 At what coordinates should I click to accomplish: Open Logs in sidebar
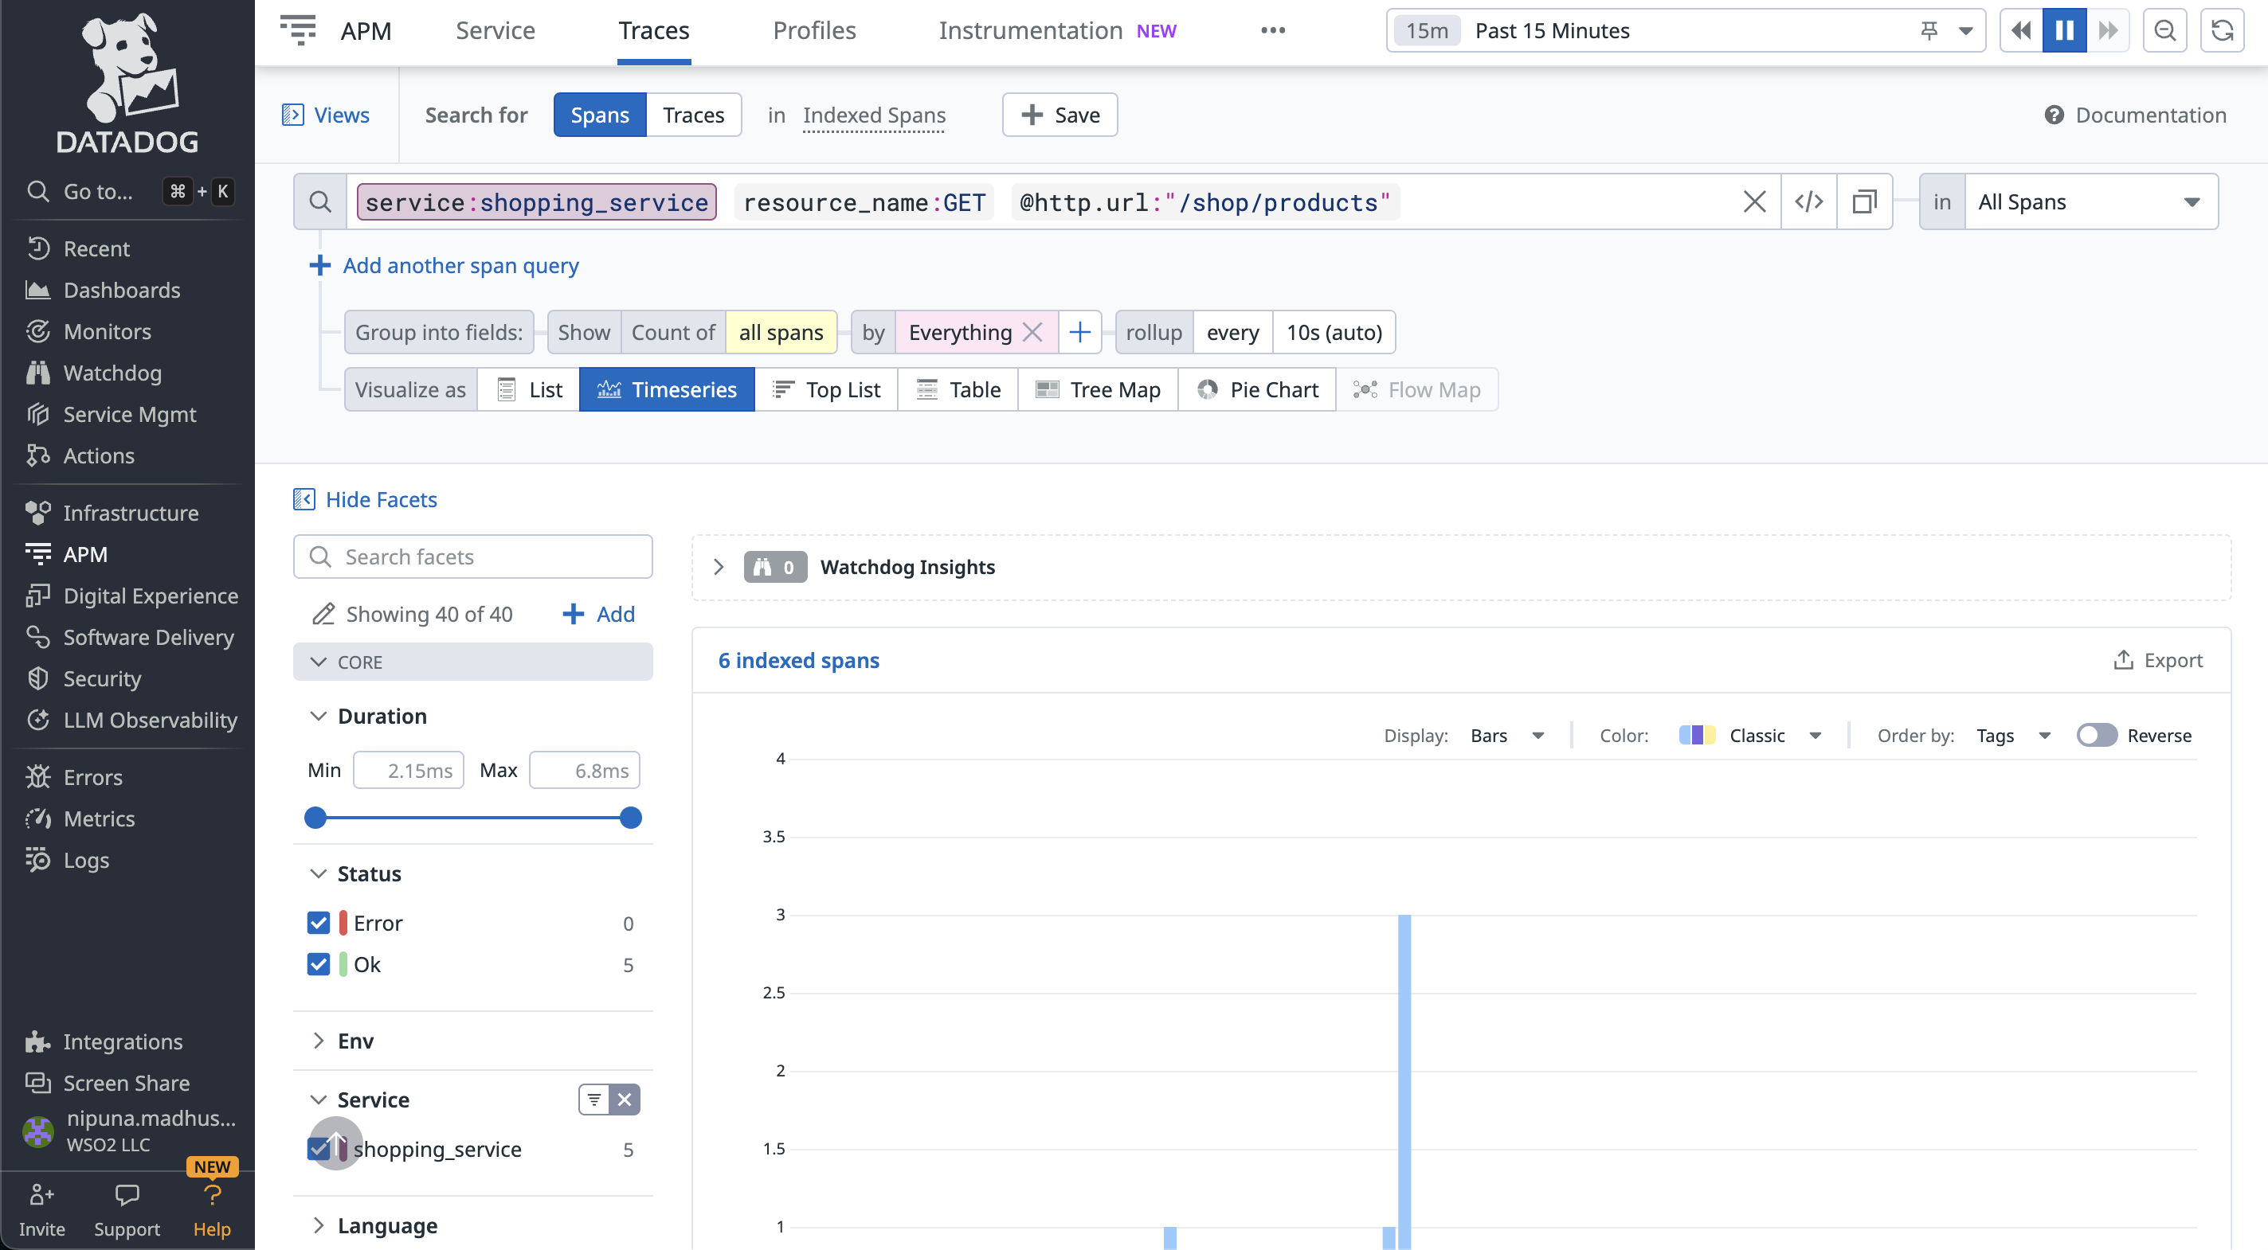coord(67,859)
